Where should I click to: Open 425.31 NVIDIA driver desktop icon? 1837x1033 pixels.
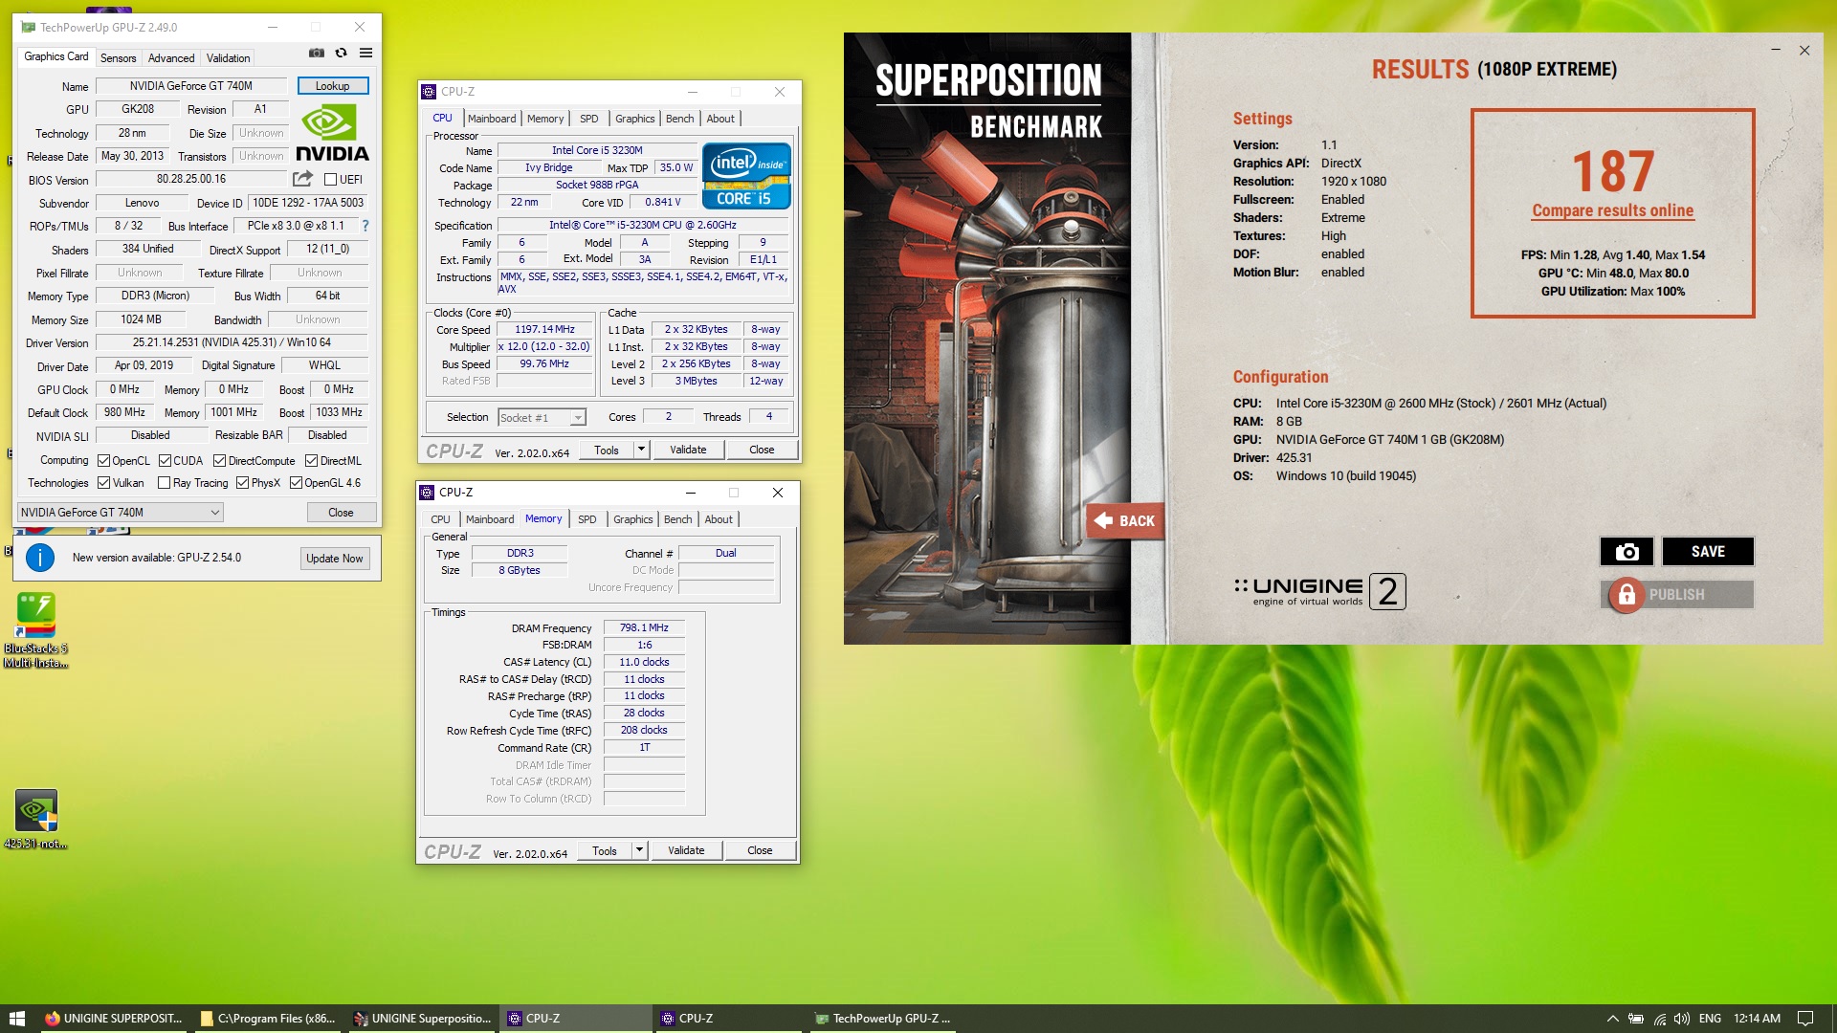point(36,820)
